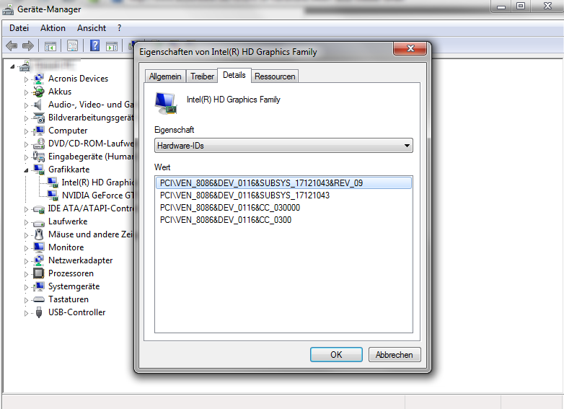
Task: Select the Tastaturen tree item
Action: (x=69, y=299)
